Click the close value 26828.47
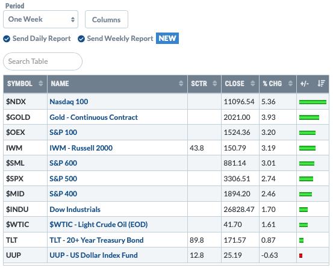The width and height of the screenshot is (333, 268). pos(239,210)
